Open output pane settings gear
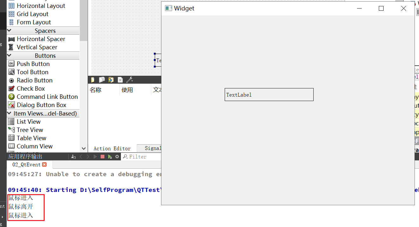 117,157
